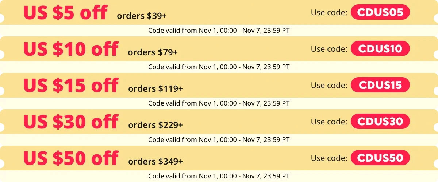Click the CDUS50 coupon code button
The image size is (438, 182).
tap(380, 158)
